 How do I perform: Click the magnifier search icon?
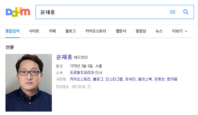[186, 12]
